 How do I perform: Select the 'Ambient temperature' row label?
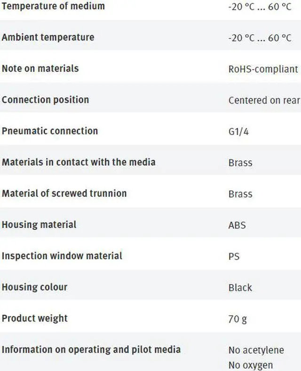click(48, 38)
